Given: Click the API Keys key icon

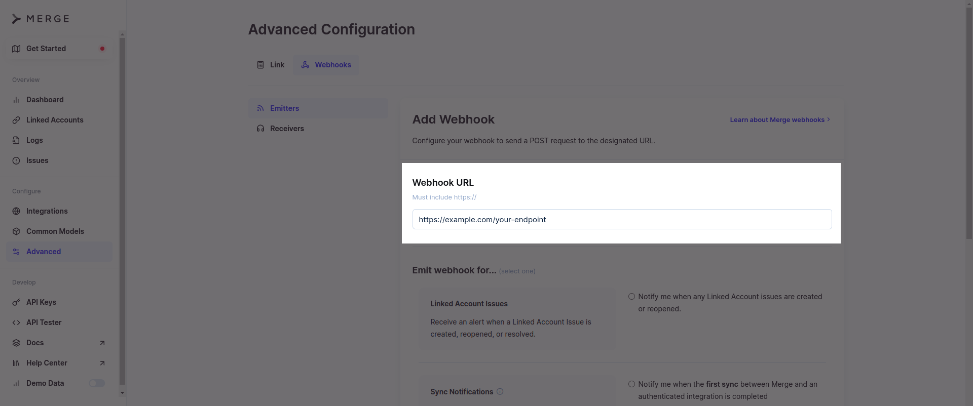Looking at the screenshot, I should [16, 302].
